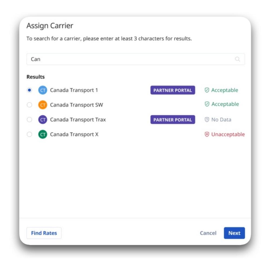
Task: Click the red Unacceptable shield icon
Action: (207, 134)
